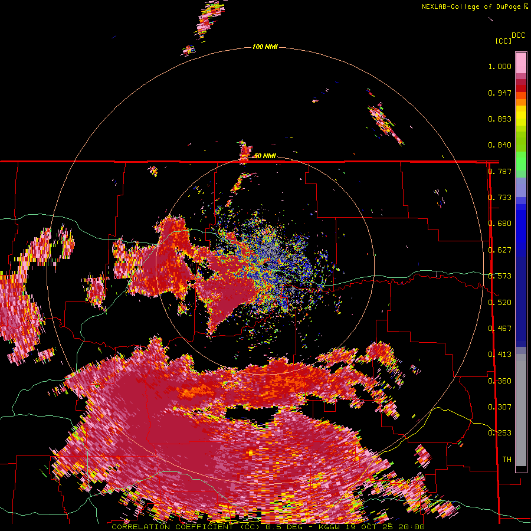Click the 0.947 scale value

[x=500, y=93]
